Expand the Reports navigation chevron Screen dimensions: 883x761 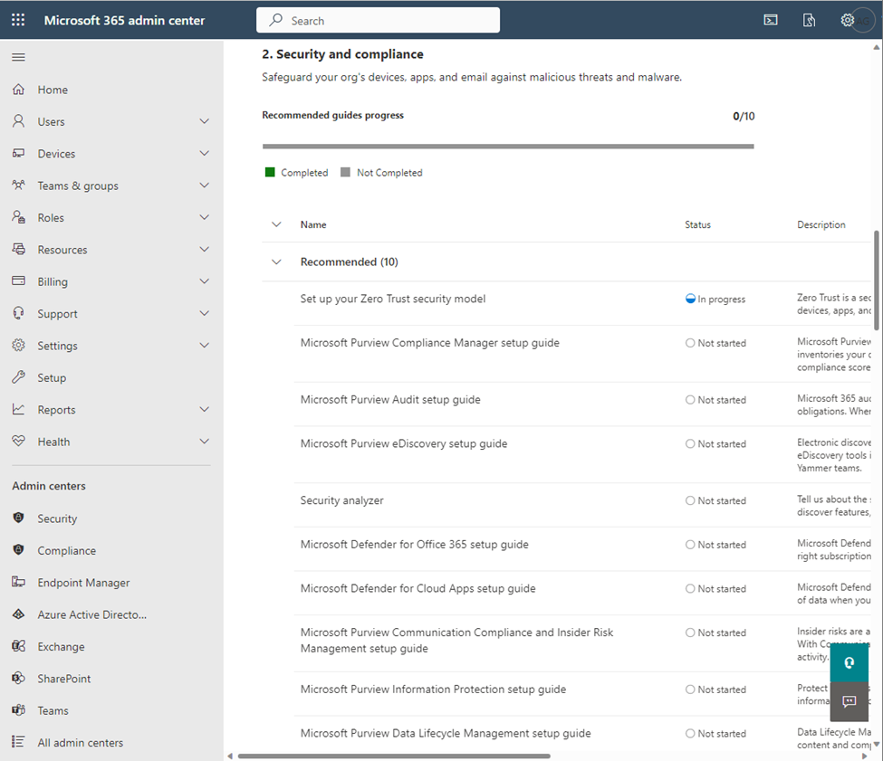205,410
